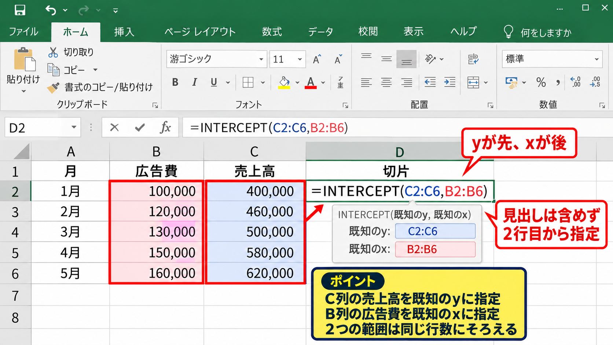This screenshot has width=613, height=345.
Task: Cancel formula entry with X button
Action: [114, 128]
